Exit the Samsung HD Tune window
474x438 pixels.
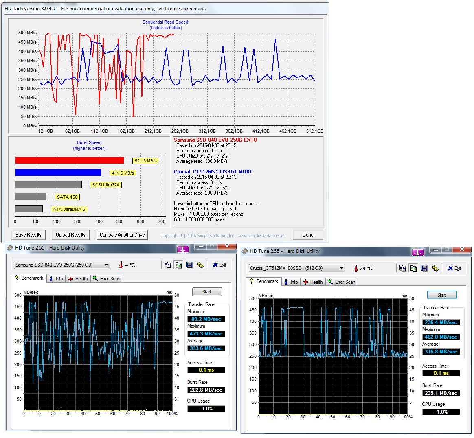(219, 265)
